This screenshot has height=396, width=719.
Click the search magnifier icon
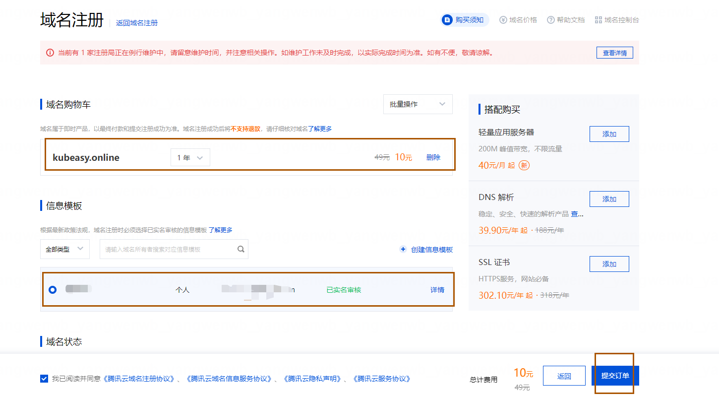click(241, 249)
